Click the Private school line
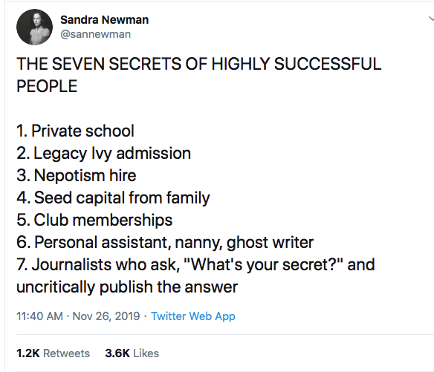 tap(75, 131)
